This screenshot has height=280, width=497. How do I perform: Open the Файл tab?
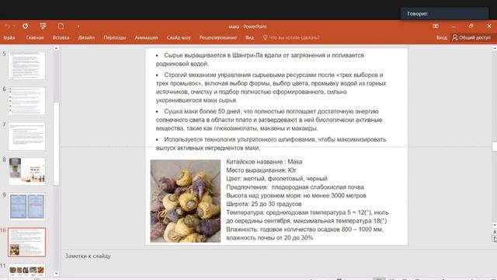(x=9, y=37)
